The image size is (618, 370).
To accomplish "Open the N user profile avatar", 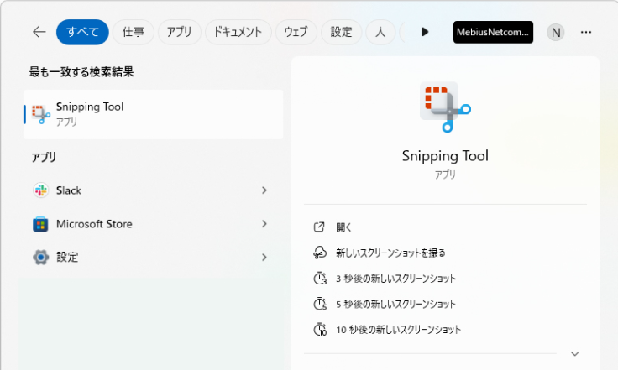I will (555, 32).
